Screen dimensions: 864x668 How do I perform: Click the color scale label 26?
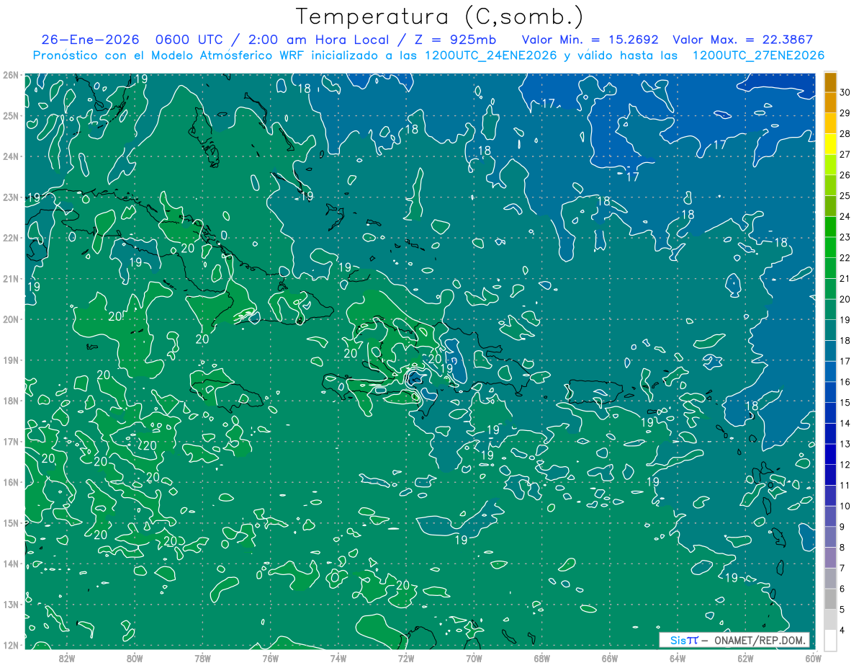(x=845, y=174)
